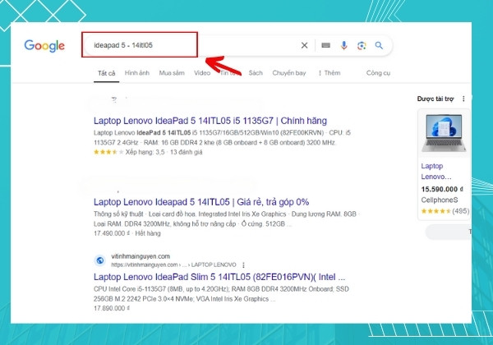
Task: Clear the search box with the X icon
Action: (304, 45)
